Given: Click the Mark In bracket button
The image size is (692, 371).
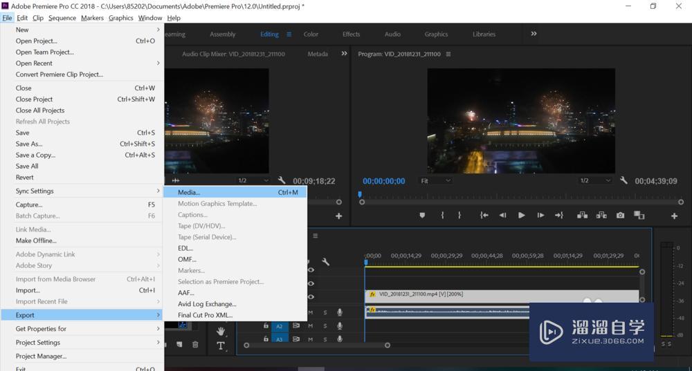Looking at the screenshot, I should click(x=442, y=216).
